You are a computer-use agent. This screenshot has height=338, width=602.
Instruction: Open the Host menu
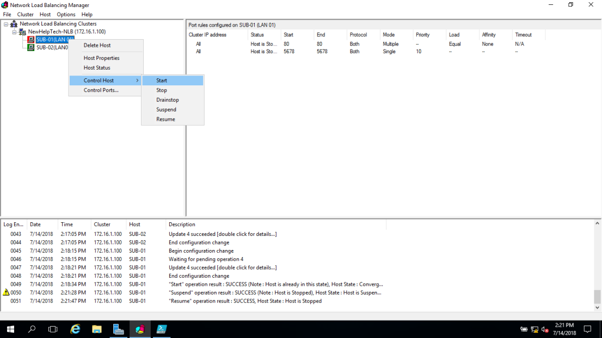pos(45,15)
